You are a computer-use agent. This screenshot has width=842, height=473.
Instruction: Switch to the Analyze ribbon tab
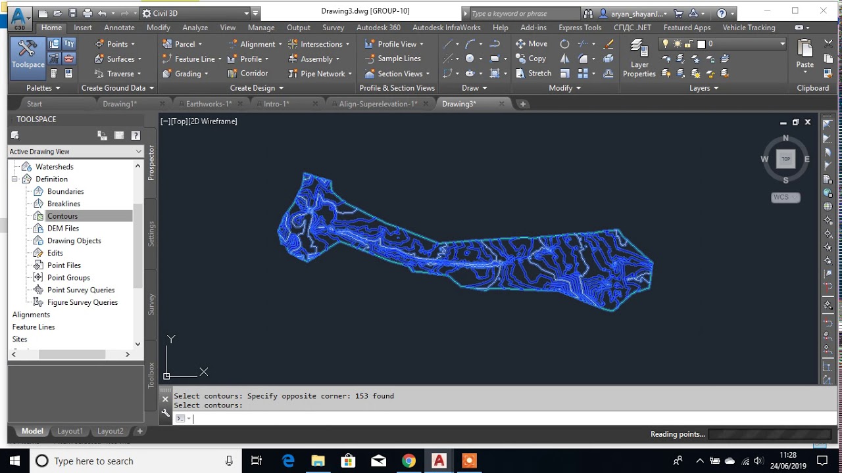click(x=195, y=28)
